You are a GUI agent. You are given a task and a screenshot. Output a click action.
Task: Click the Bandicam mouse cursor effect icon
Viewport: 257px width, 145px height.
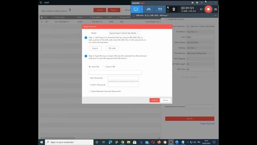tap(168, 8)
